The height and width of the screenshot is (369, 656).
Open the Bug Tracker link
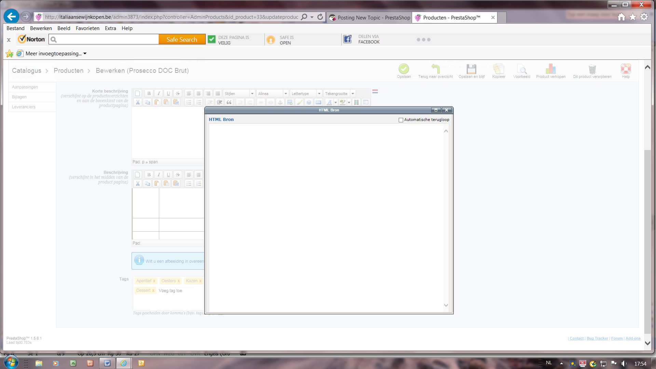point(597,338)
